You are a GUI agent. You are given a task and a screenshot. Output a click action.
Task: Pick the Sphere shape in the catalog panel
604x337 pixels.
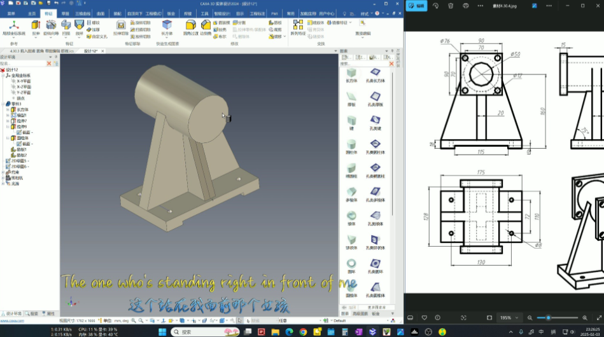click(x=351, y=219)
